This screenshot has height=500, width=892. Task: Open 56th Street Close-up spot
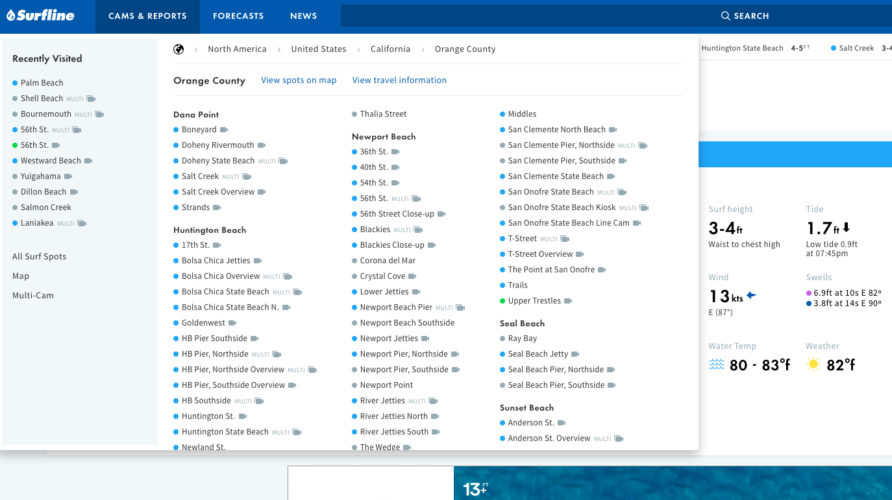(x=397, y=214)
